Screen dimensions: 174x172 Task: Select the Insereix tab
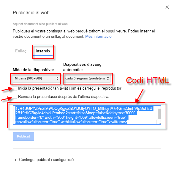(x=43, y=51)
